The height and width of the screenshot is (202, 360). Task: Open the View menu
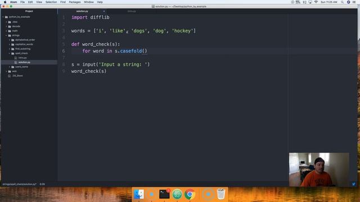pos(39,2)
